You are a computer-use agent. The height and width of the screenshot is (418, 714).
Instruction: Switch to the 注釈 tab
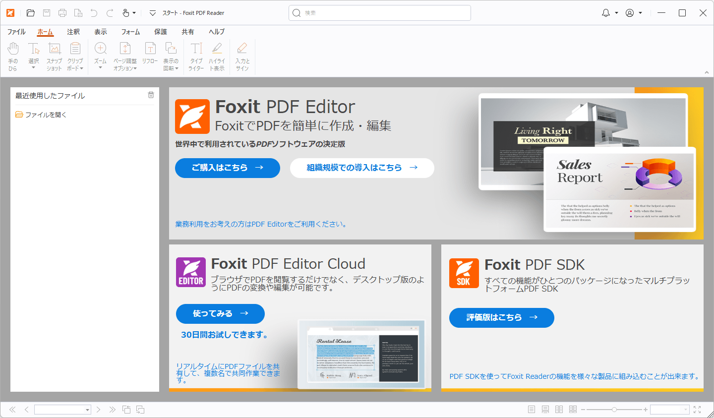73,32
